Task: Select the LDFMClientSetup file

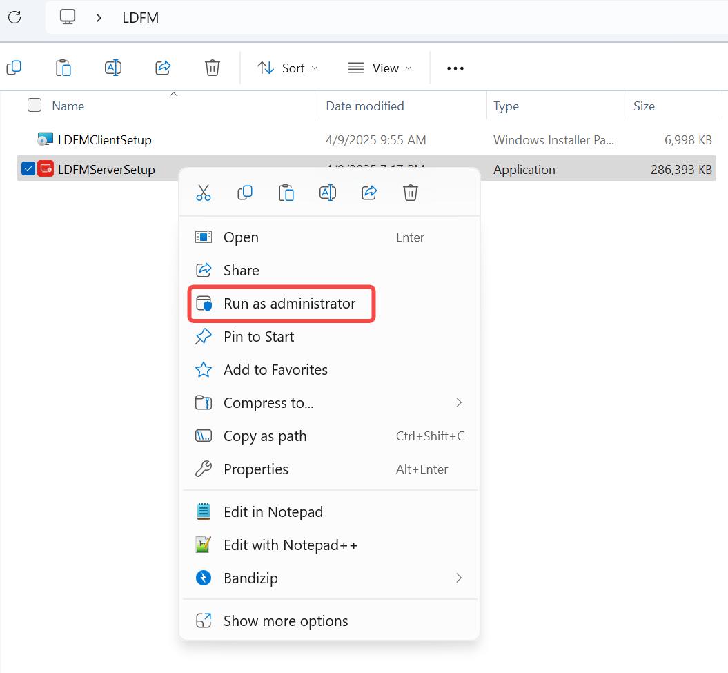Action: [104, 140]
